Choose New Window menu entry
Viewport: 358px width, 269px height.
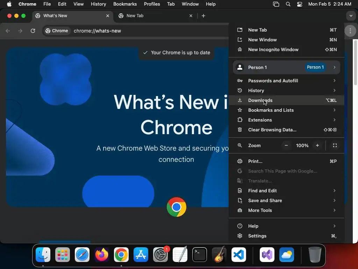point(287,40)
